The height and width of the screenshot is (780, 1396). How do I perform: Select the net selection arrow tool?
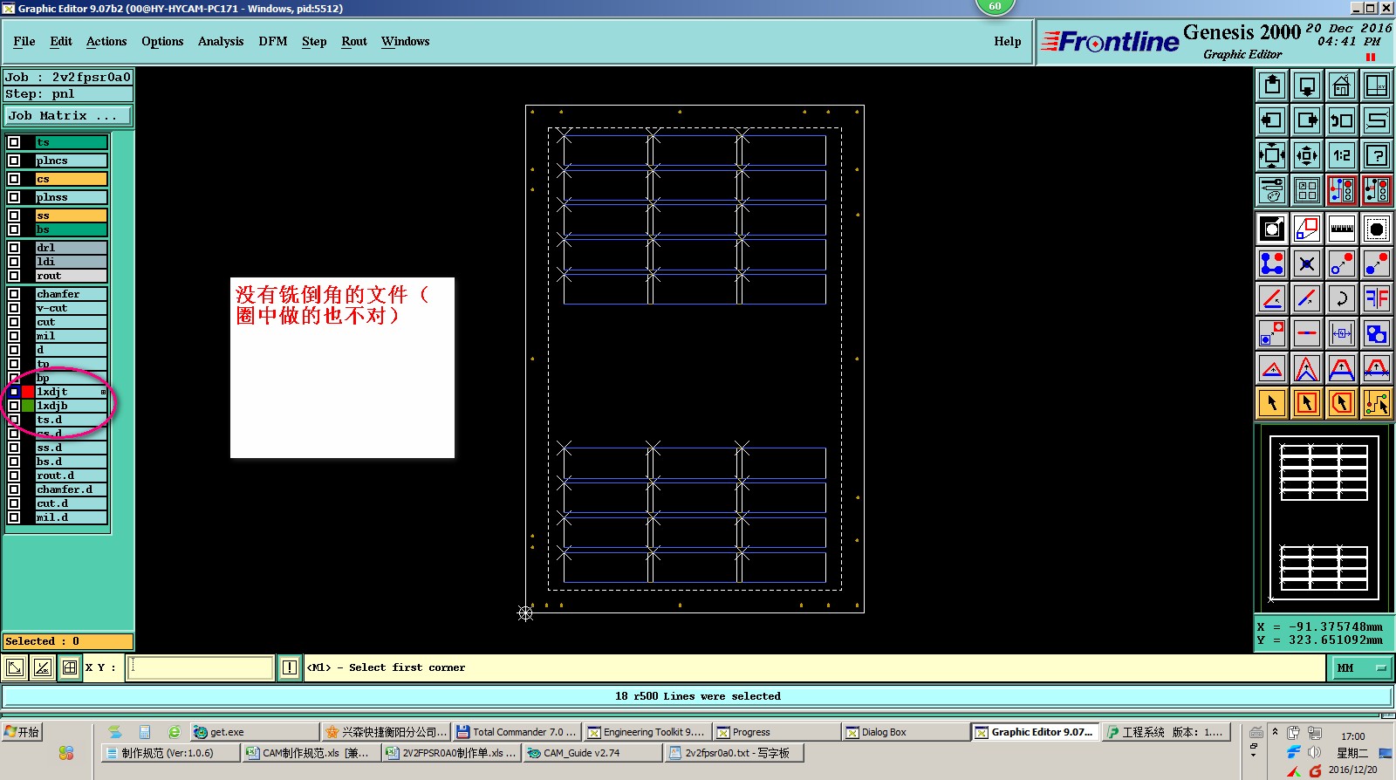(x=1377, y=403)
